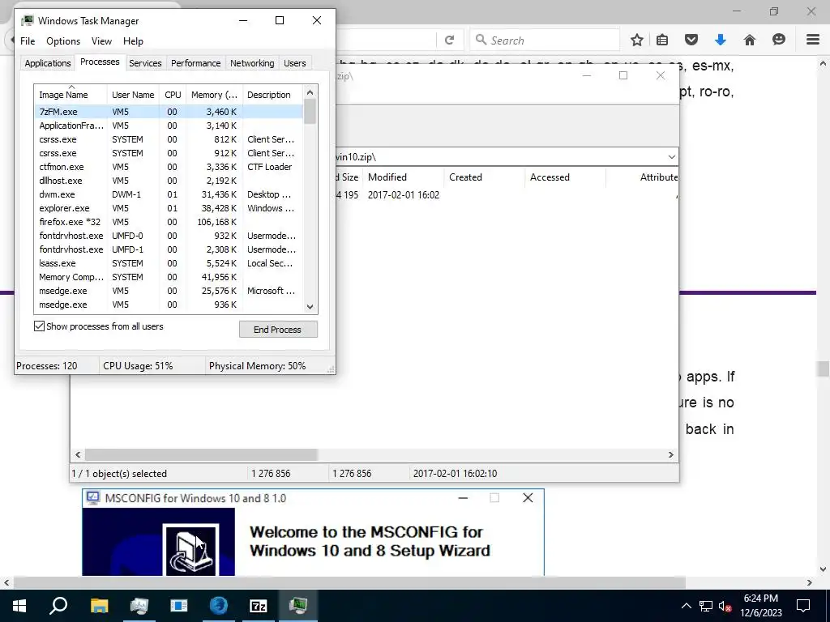Switch to the Networking tab
The height and width of the screenshot is (622, 830).
click(252, 63)
